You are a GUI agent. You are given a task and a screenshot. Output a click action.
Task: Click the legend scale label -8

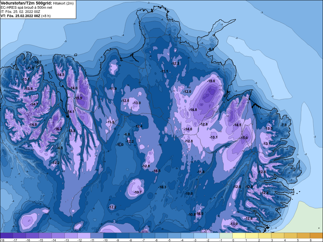click(131, 240)
